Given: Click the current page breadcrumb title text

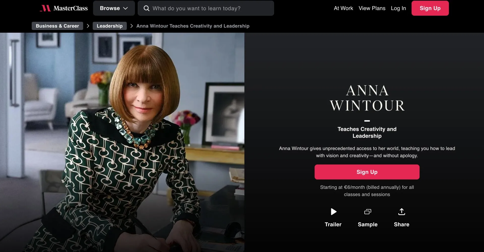Looking at the screenshot, I should 193,26.
